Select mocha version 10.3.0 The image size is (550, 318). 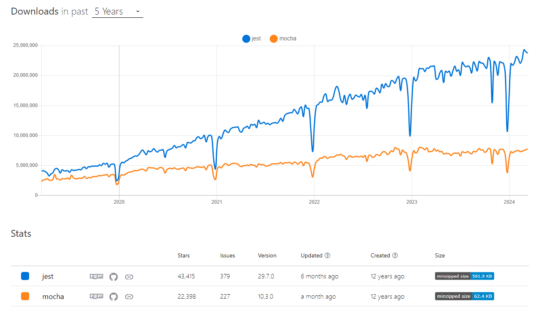[x=265, y=297]
